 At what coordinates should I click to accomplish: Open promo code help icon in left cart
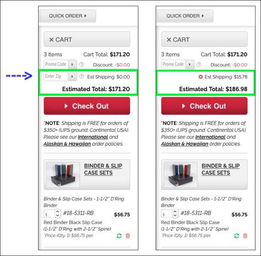click(81, 64)
